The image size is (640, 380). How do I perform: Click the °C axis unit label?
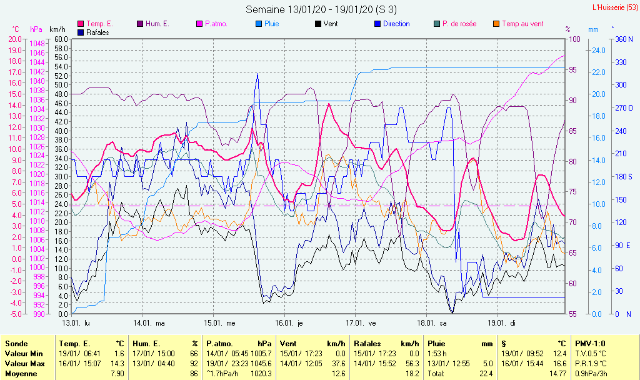[16, 29]
